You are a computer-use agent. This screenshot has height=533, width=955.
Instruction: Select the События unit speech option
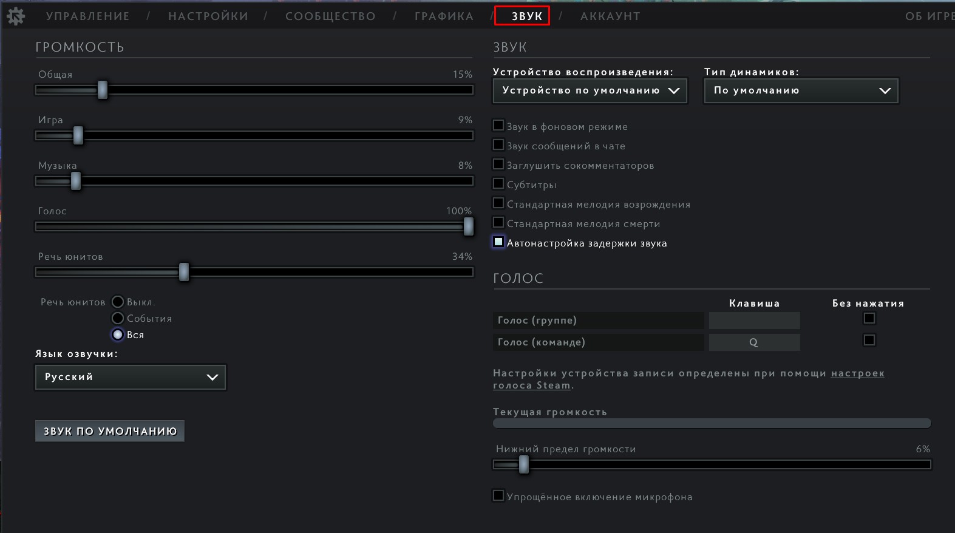118,318
